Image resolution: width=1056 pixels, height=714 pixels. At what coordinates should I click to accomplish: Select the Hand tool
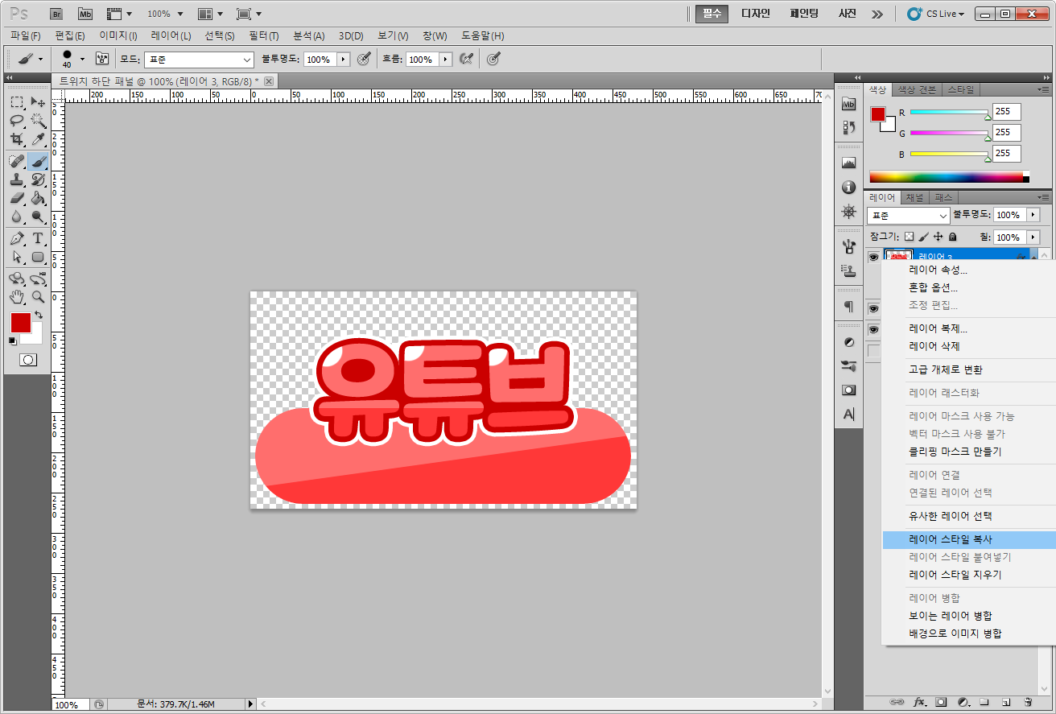coord(17,296)
